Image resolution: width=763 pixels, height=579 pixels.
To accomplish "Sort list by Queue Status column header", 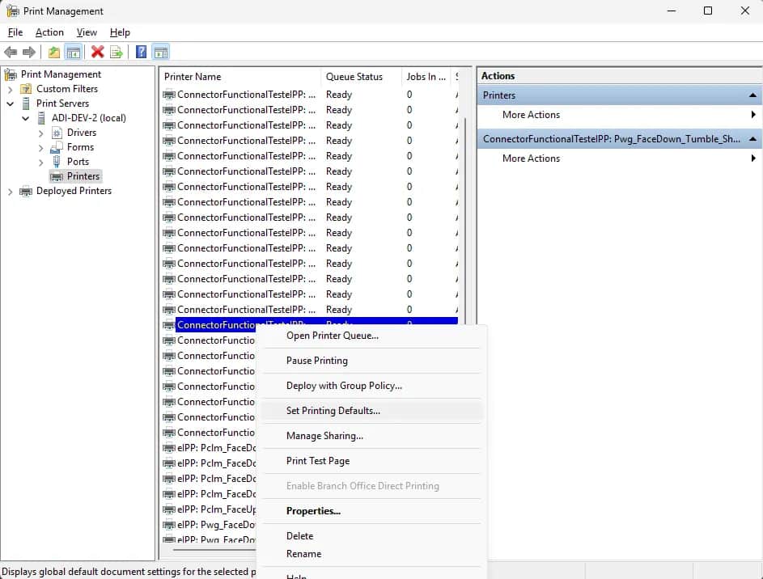I will point(354,77).
